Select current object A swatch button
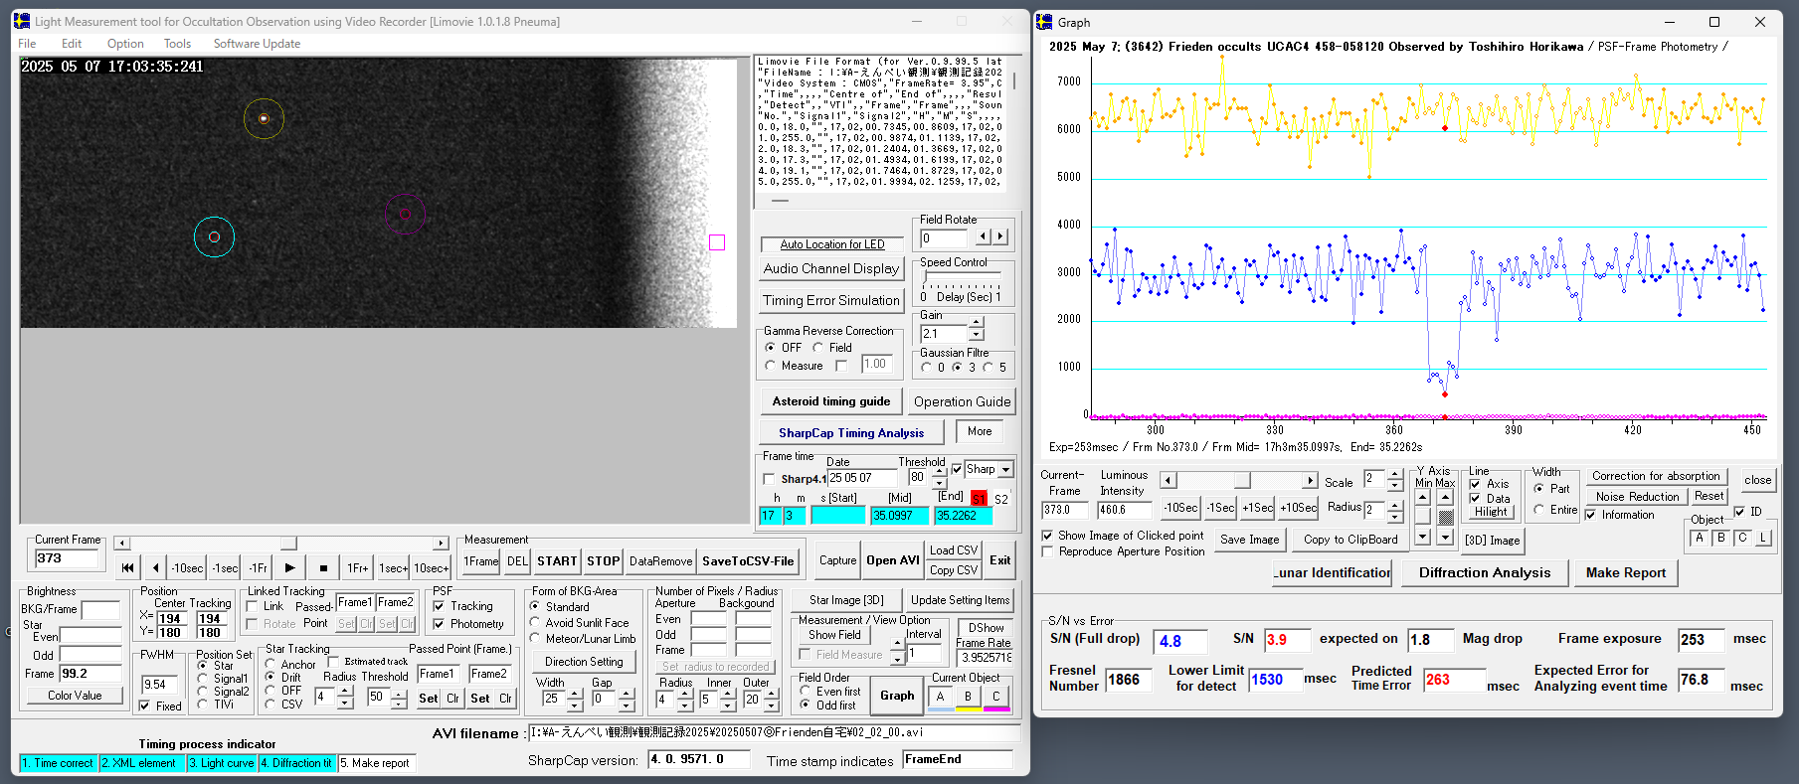The height and width of the screenshot is (784, 1799). tap(940, 697)
